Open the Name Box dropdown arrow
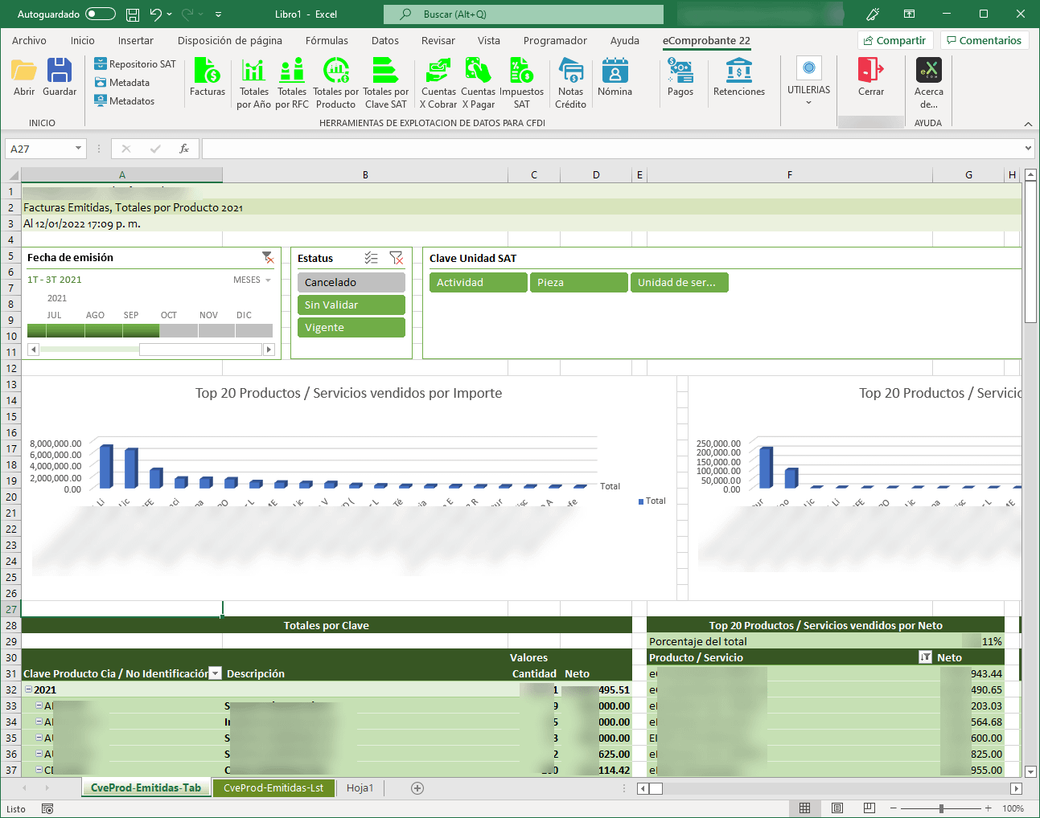 [x=78, y=149]
